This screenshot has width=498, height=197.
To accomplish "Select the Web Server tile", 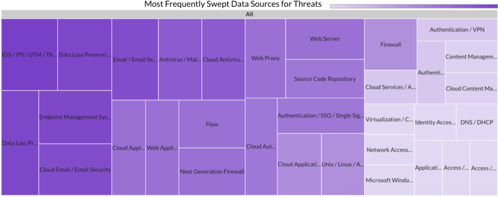I will point(325,39).
